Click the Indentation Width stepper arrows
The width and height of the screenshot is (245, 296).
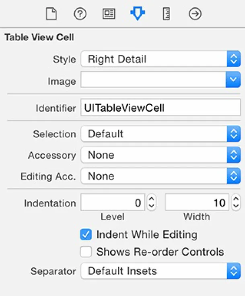click(235, 203)
